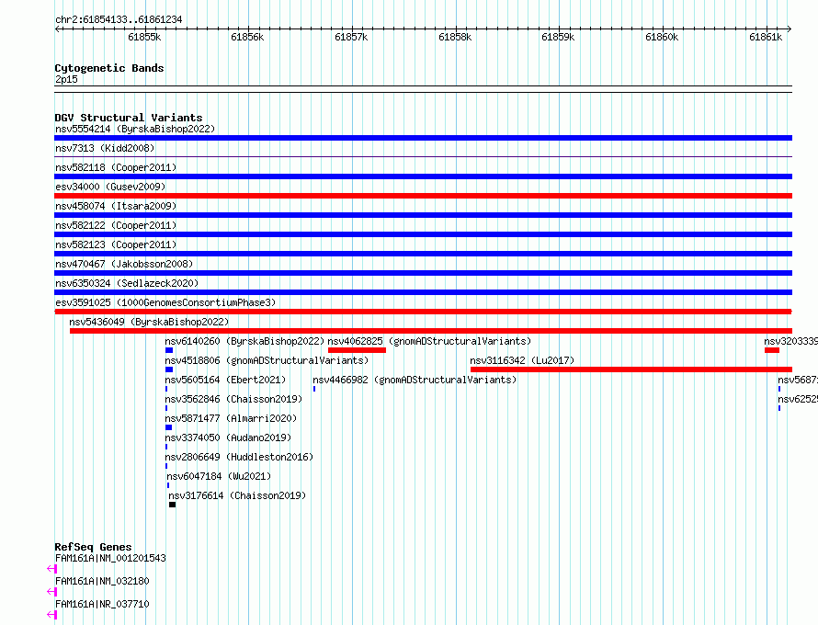Click the blue nsv5871477 (Almarri2020) block
This screenshot has height=625, width=818.
point(168,427)
